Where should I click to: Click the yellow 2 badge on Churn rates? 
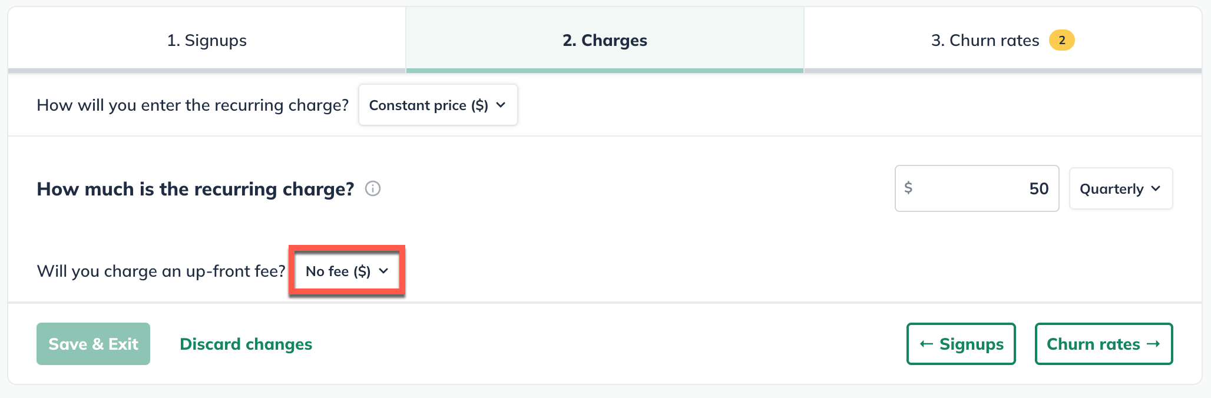[1061, 40]
